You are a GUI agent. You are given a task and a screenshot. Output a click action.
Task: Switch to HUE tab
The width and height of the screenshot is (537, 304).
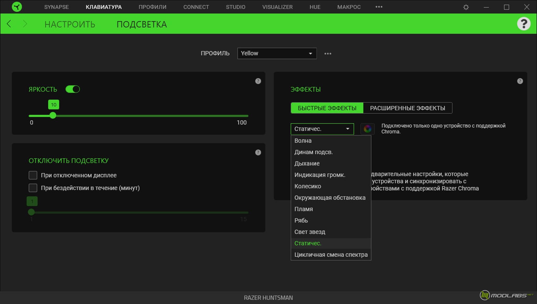click(315, 7)
